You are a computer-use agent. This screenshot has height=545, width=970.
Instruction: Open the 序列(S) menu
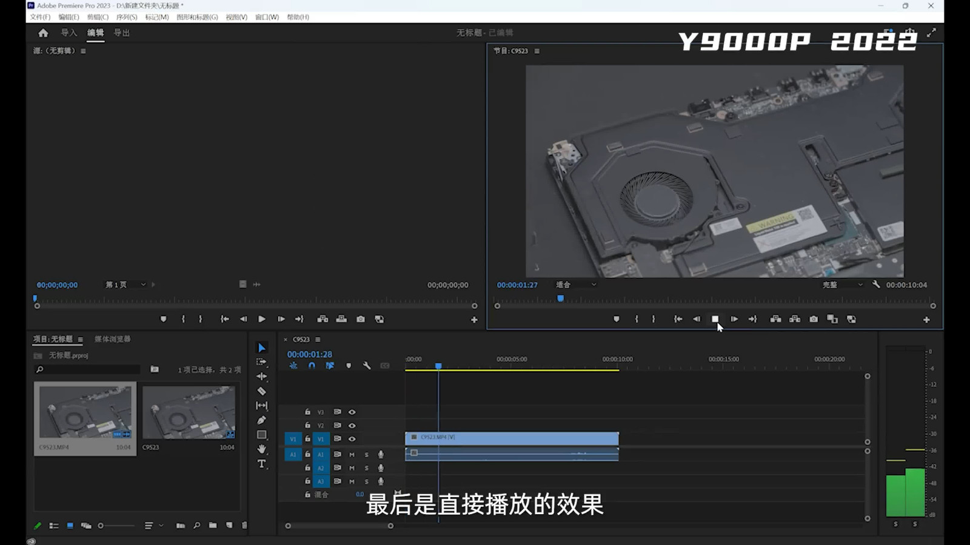coord(127,17)
